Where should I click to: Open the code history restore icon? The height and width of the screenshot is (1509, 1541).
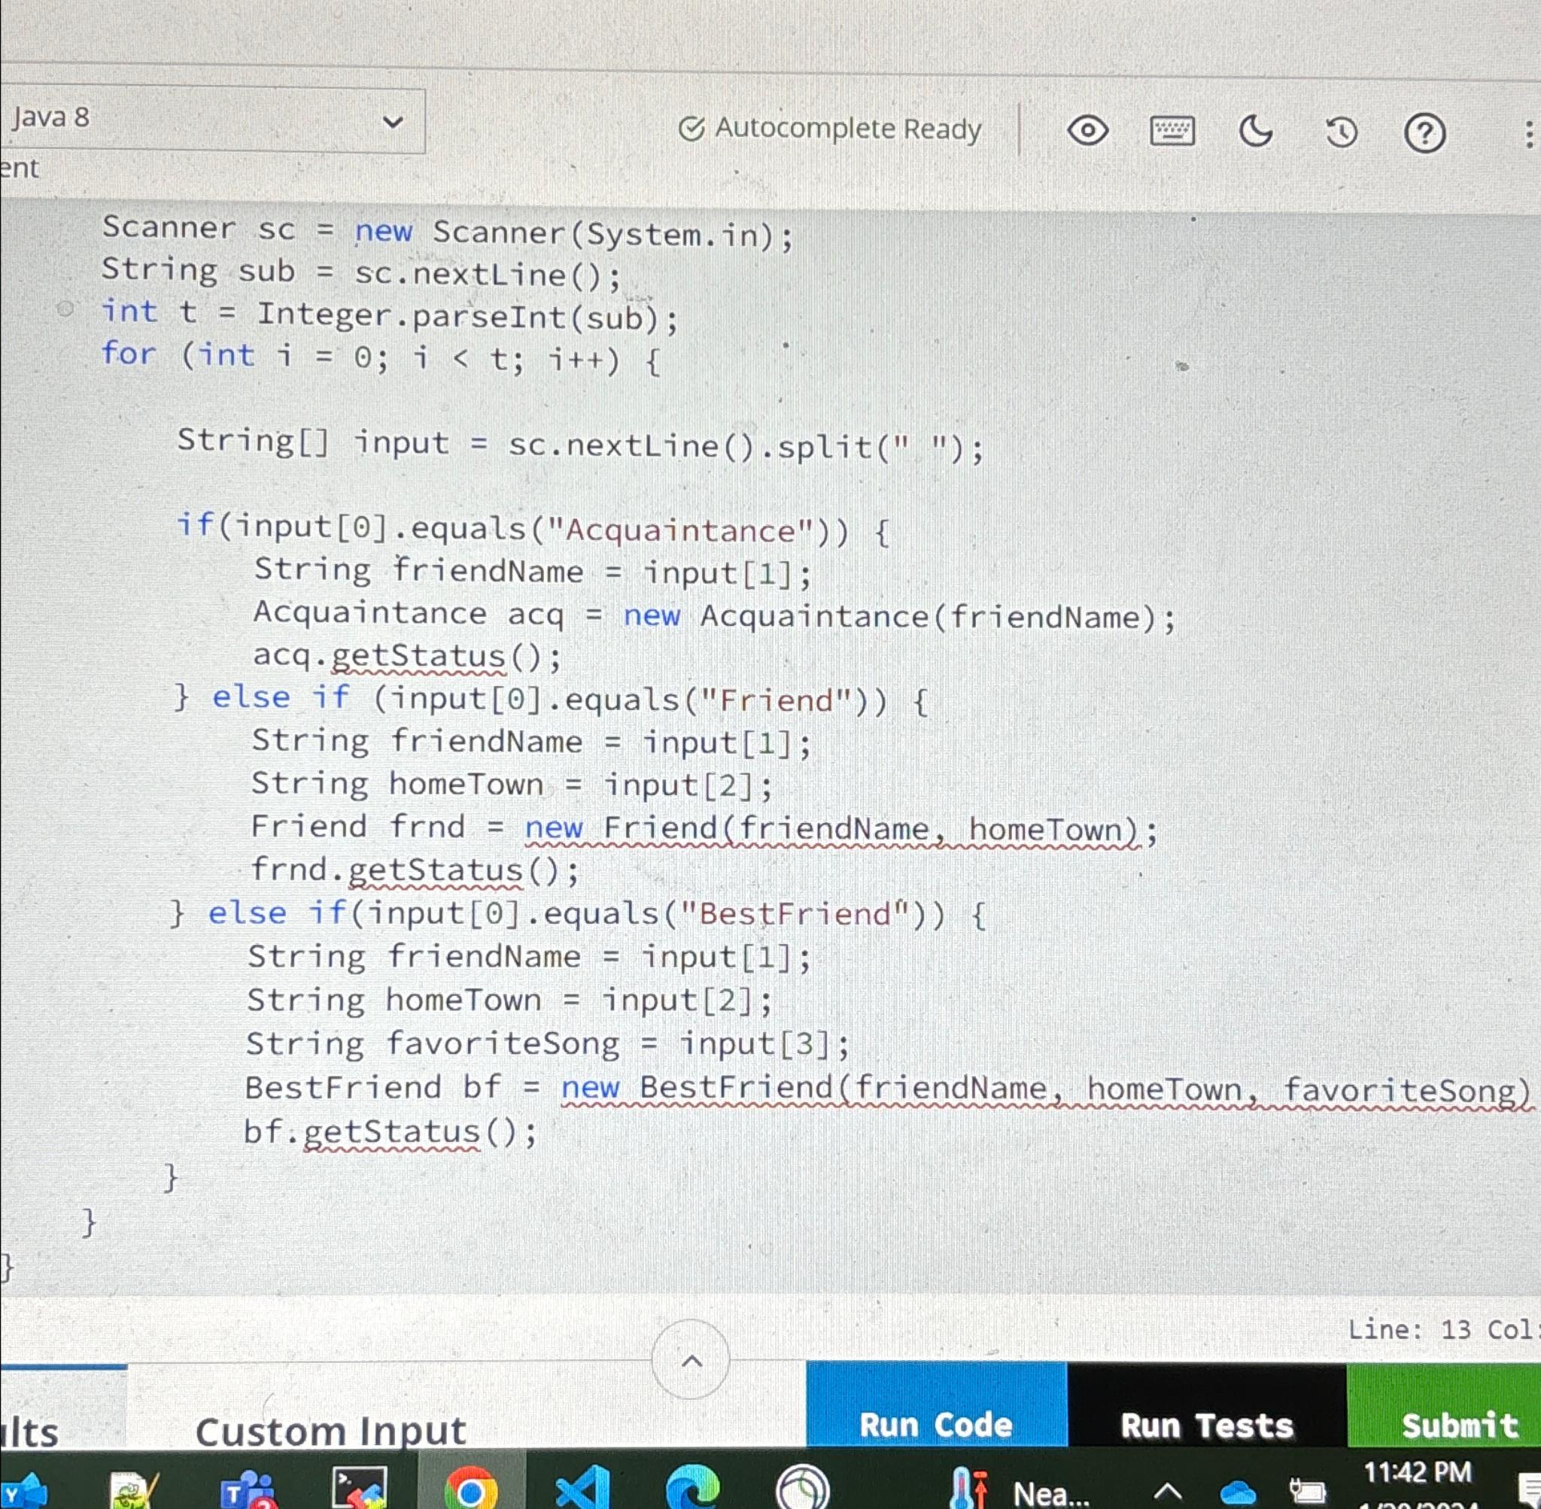pyautogui.click(x=1342, y=132)
